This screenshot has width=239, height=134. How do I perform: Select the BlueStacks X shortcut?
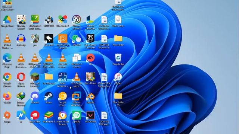click(x=63, y=19)
